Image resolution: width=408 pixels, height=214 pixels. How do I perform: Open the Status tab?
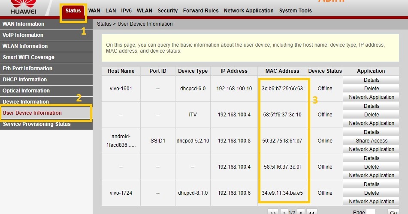tap(73, 11)
